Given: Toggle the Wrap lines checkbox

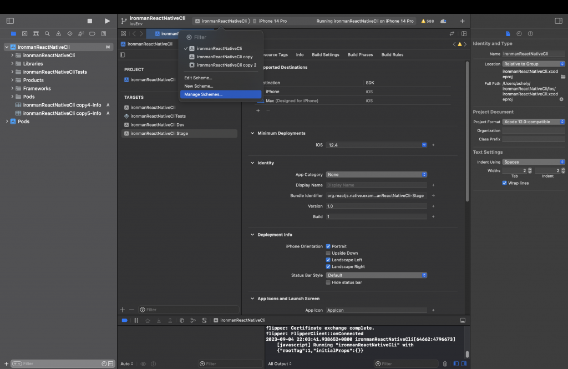Looking at the screenshot, I should tap(504, 183).
